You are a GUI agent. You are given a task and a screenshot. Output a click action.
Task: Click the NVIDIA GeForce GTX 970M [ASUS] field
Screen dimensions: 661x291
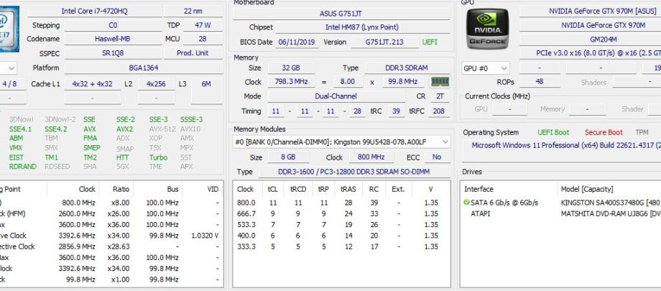click(590, 11)
